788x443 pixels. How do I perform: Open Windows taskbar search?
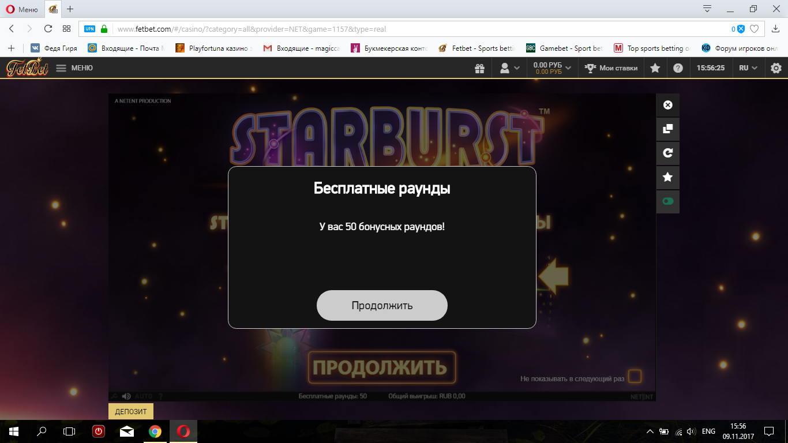[42, 431]
